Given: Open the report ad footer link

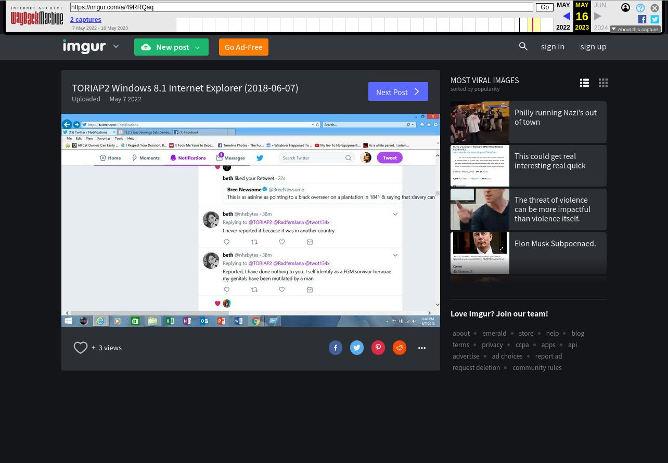Looking at the screenshot, I should pos(548,356).
